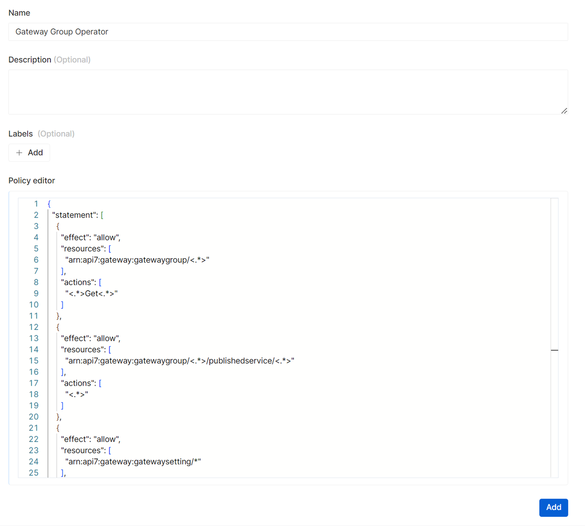Image resolution: width=585 pixels, height=526 pixels.
Task: Click line number 12 in editor gutter
Action: (34, 327)
